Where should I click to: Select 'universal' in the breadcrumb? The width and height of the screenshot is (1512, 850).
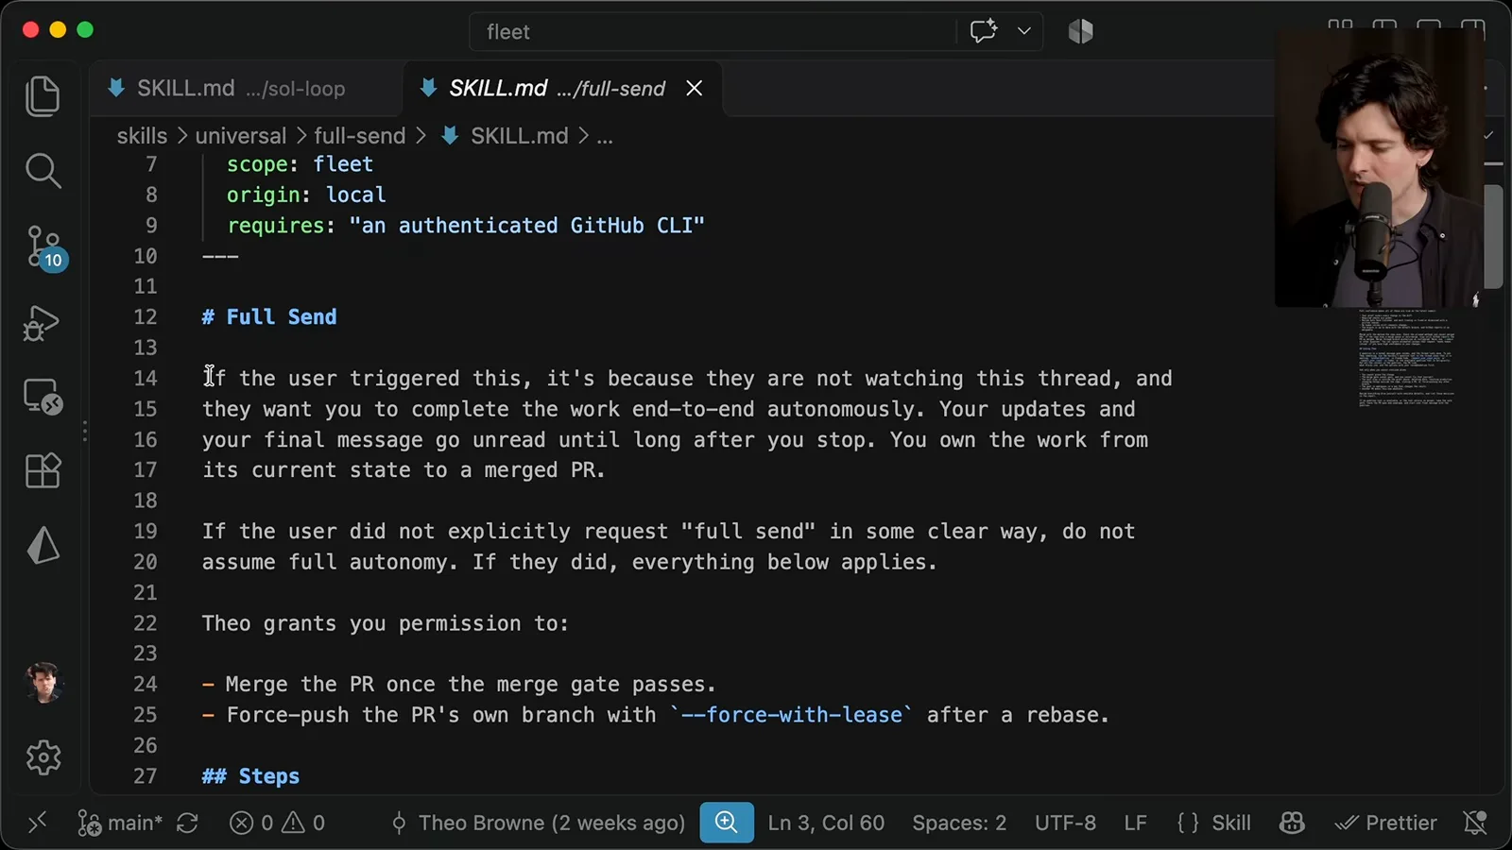[240, 136]
